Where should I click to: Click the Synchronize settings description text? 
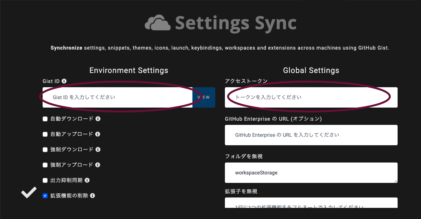[x=220, y=48]
